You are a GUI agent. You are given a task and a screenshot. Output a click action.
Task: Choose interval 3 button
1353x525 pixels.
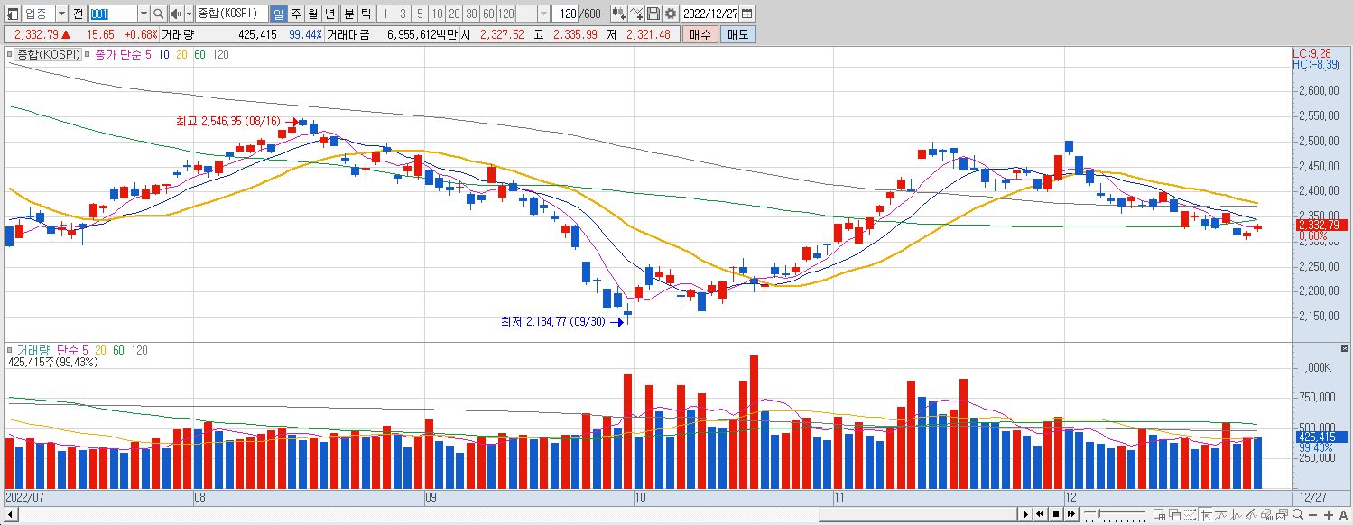403,14
